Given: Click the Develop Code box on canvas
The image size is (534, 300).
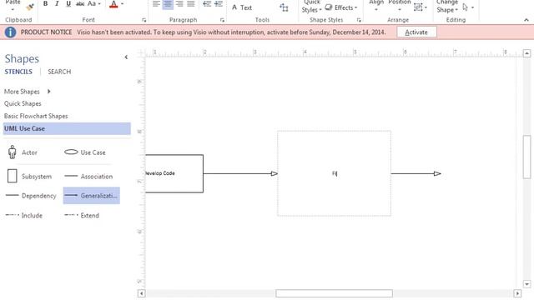Looking at the screenshot, I should point(174,173).
